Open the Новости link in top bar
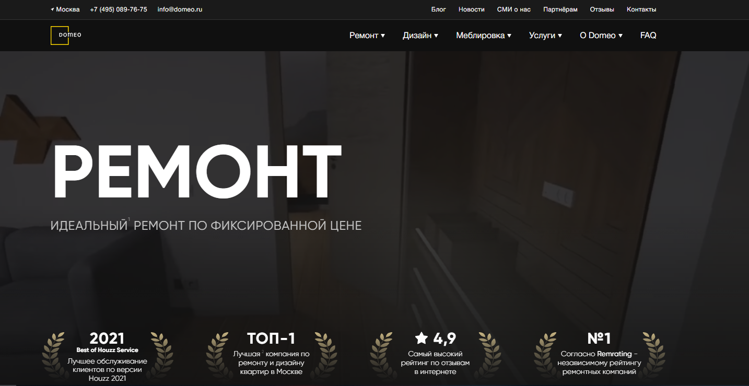This screenshot has width=749, height=386. (x=471, y=9)
